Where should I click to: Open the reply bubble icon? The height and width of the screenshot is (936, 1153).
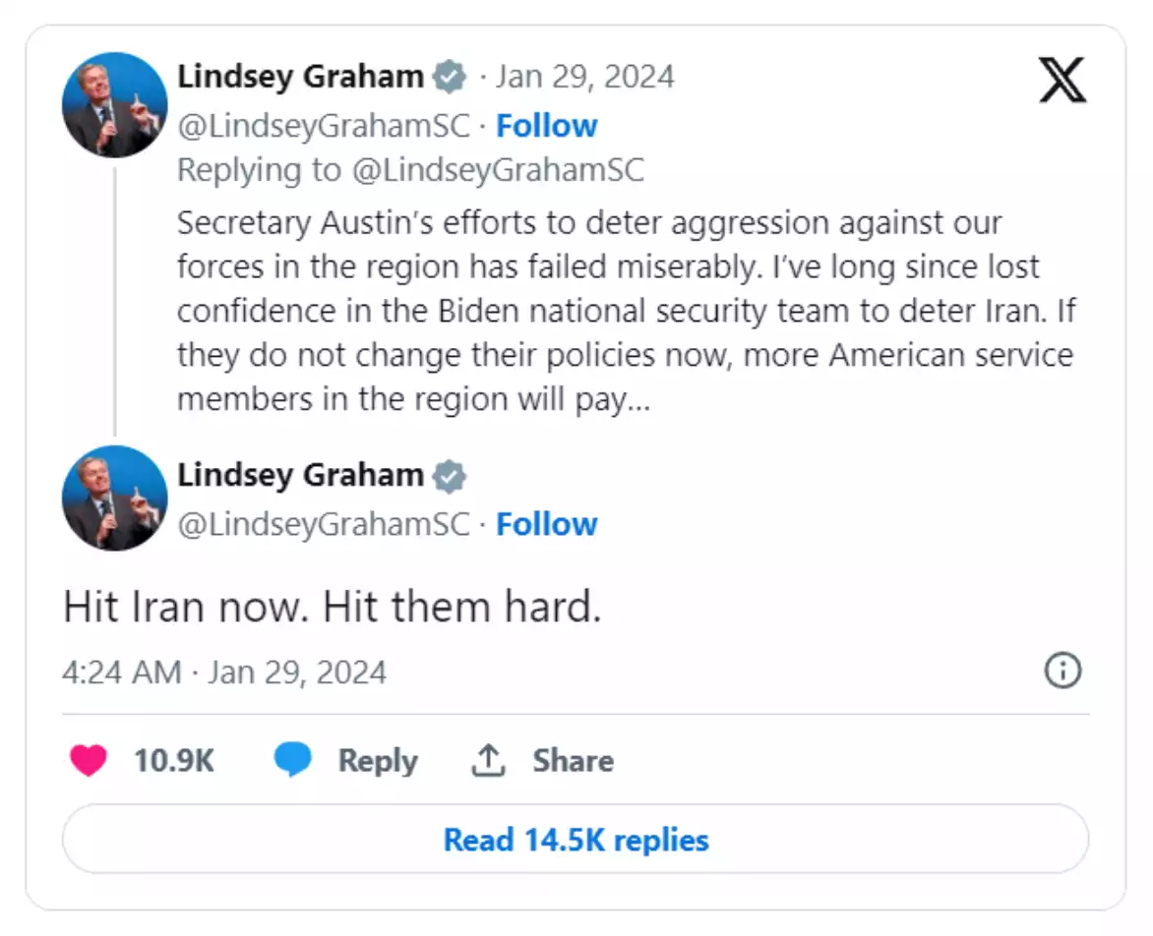point(291,759)
